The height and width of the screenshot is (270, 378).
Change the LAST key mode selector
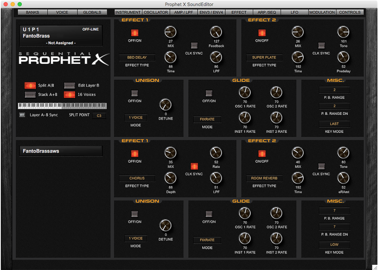(334, 124)
